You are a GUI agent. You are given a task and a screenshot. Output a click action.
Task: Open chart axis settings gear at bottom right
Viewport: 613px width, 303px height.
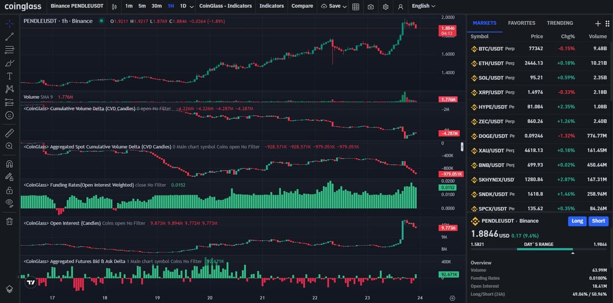pos(452,298)
